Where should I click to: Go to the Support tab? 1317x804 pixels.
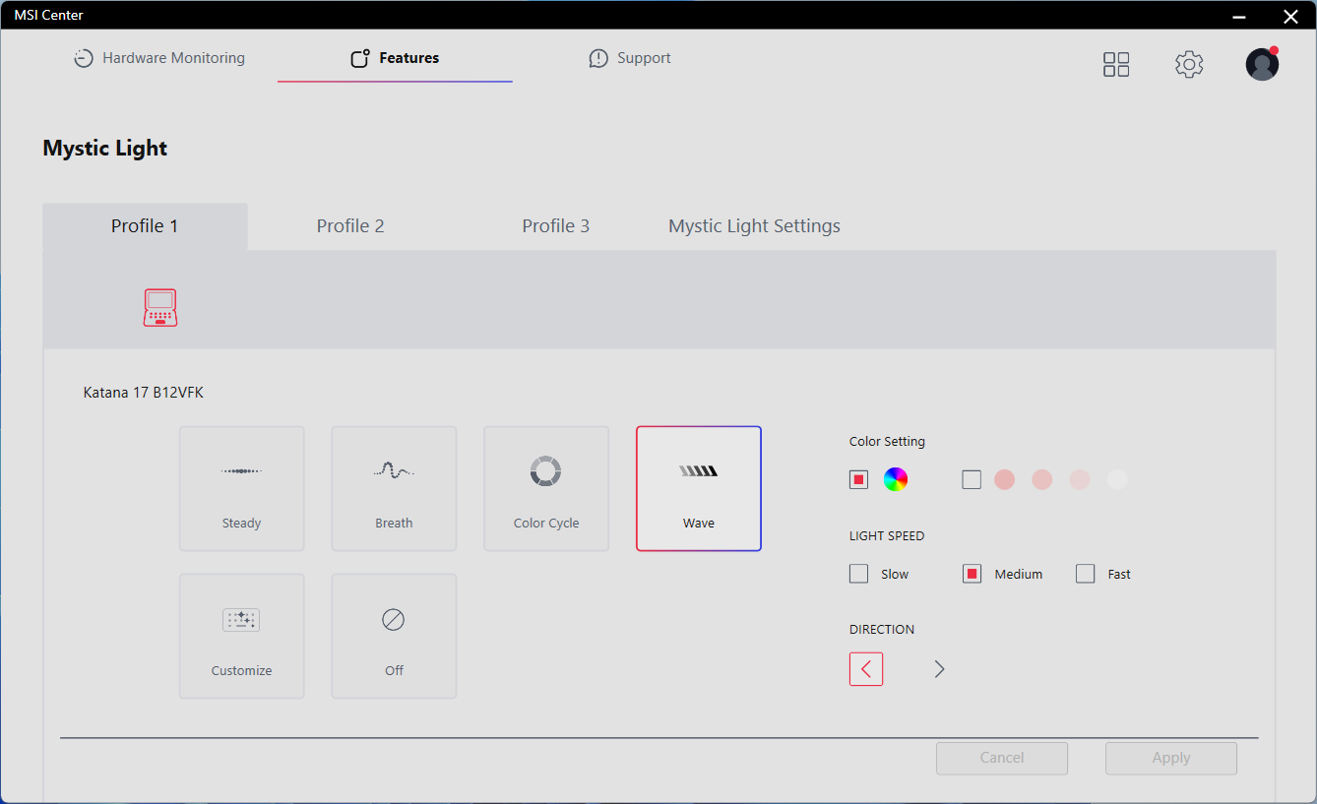(630, 58)
